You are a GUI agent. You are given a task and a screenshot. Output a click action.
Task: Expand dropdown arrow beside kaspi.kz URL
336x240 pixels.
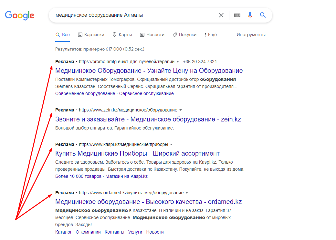coord(171,144)
